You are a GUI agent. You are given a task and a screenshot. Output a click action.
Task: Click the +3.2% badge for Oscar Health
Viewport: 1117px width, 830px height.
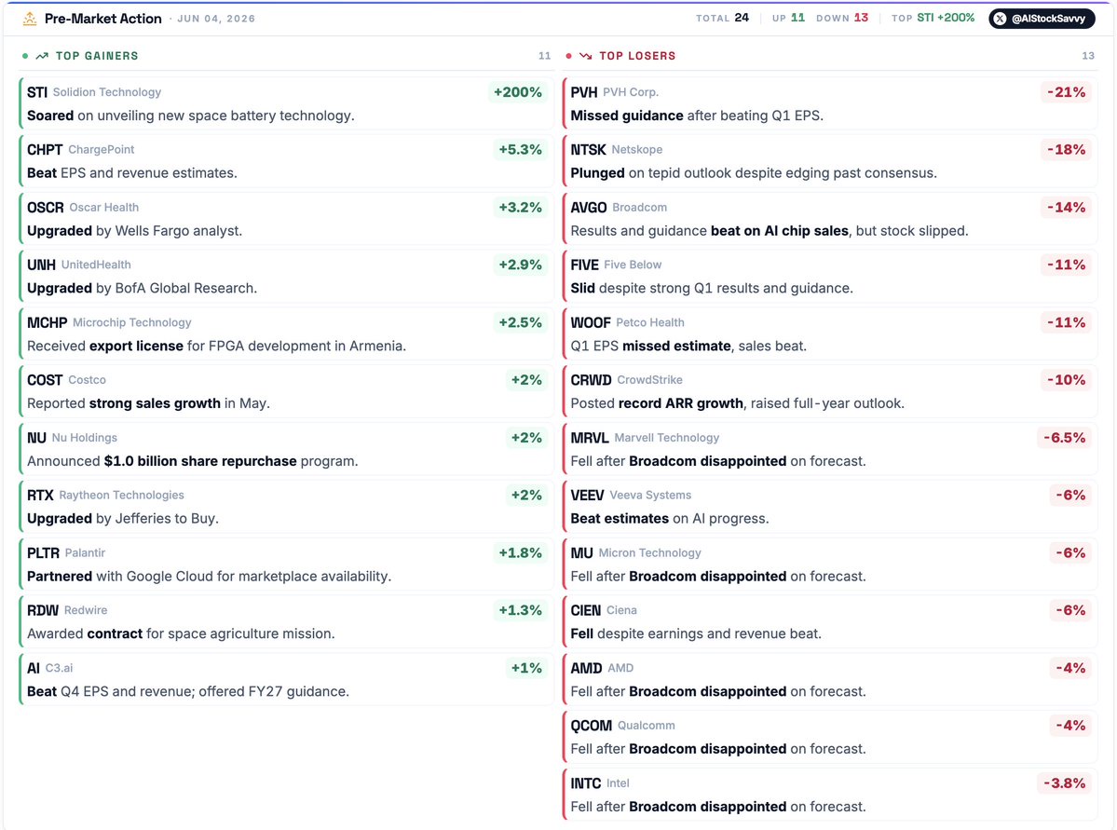[x=520, y=208]
